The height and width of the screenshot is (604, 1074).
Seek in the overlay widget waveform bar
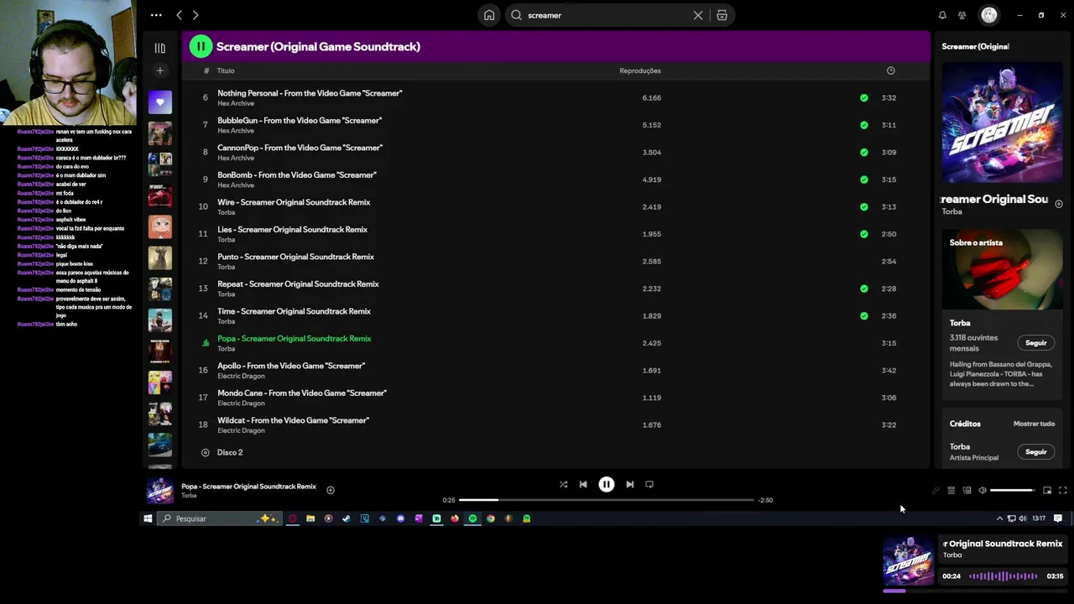[1003, 576]
